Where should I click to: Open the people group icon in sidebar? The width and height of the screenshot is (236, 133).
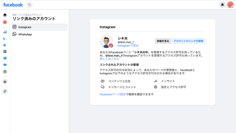(x=5, y=82)
